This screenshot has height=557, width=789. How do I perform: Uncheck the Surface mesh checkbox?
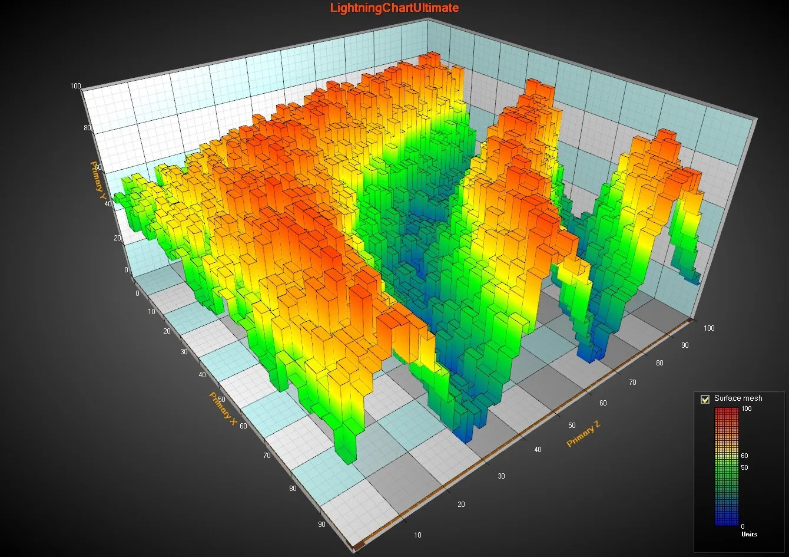coord(705,399)
